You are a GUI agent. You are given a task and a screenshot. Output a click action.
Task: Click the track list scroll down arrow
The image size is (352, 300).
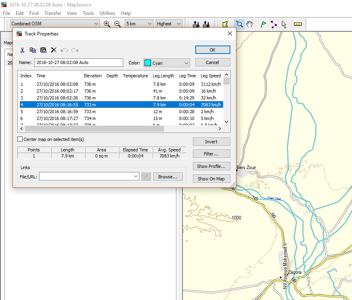click(226, 122)
